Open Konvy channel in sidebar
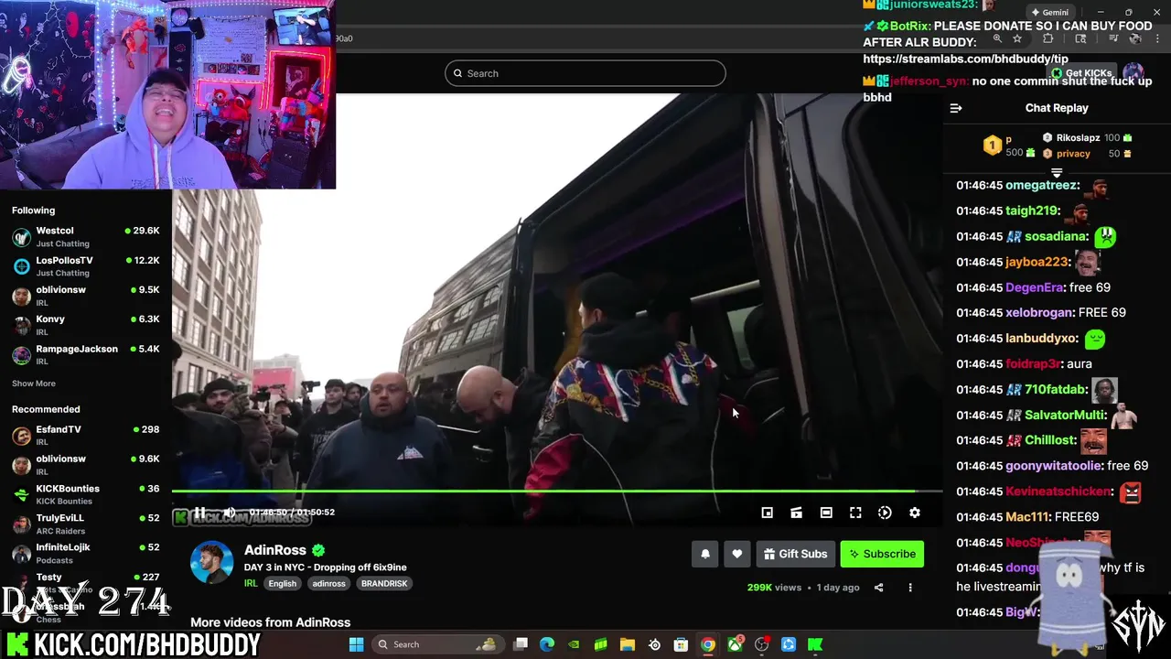Viewport: 1171px width, 659px height. click(86, 325)
